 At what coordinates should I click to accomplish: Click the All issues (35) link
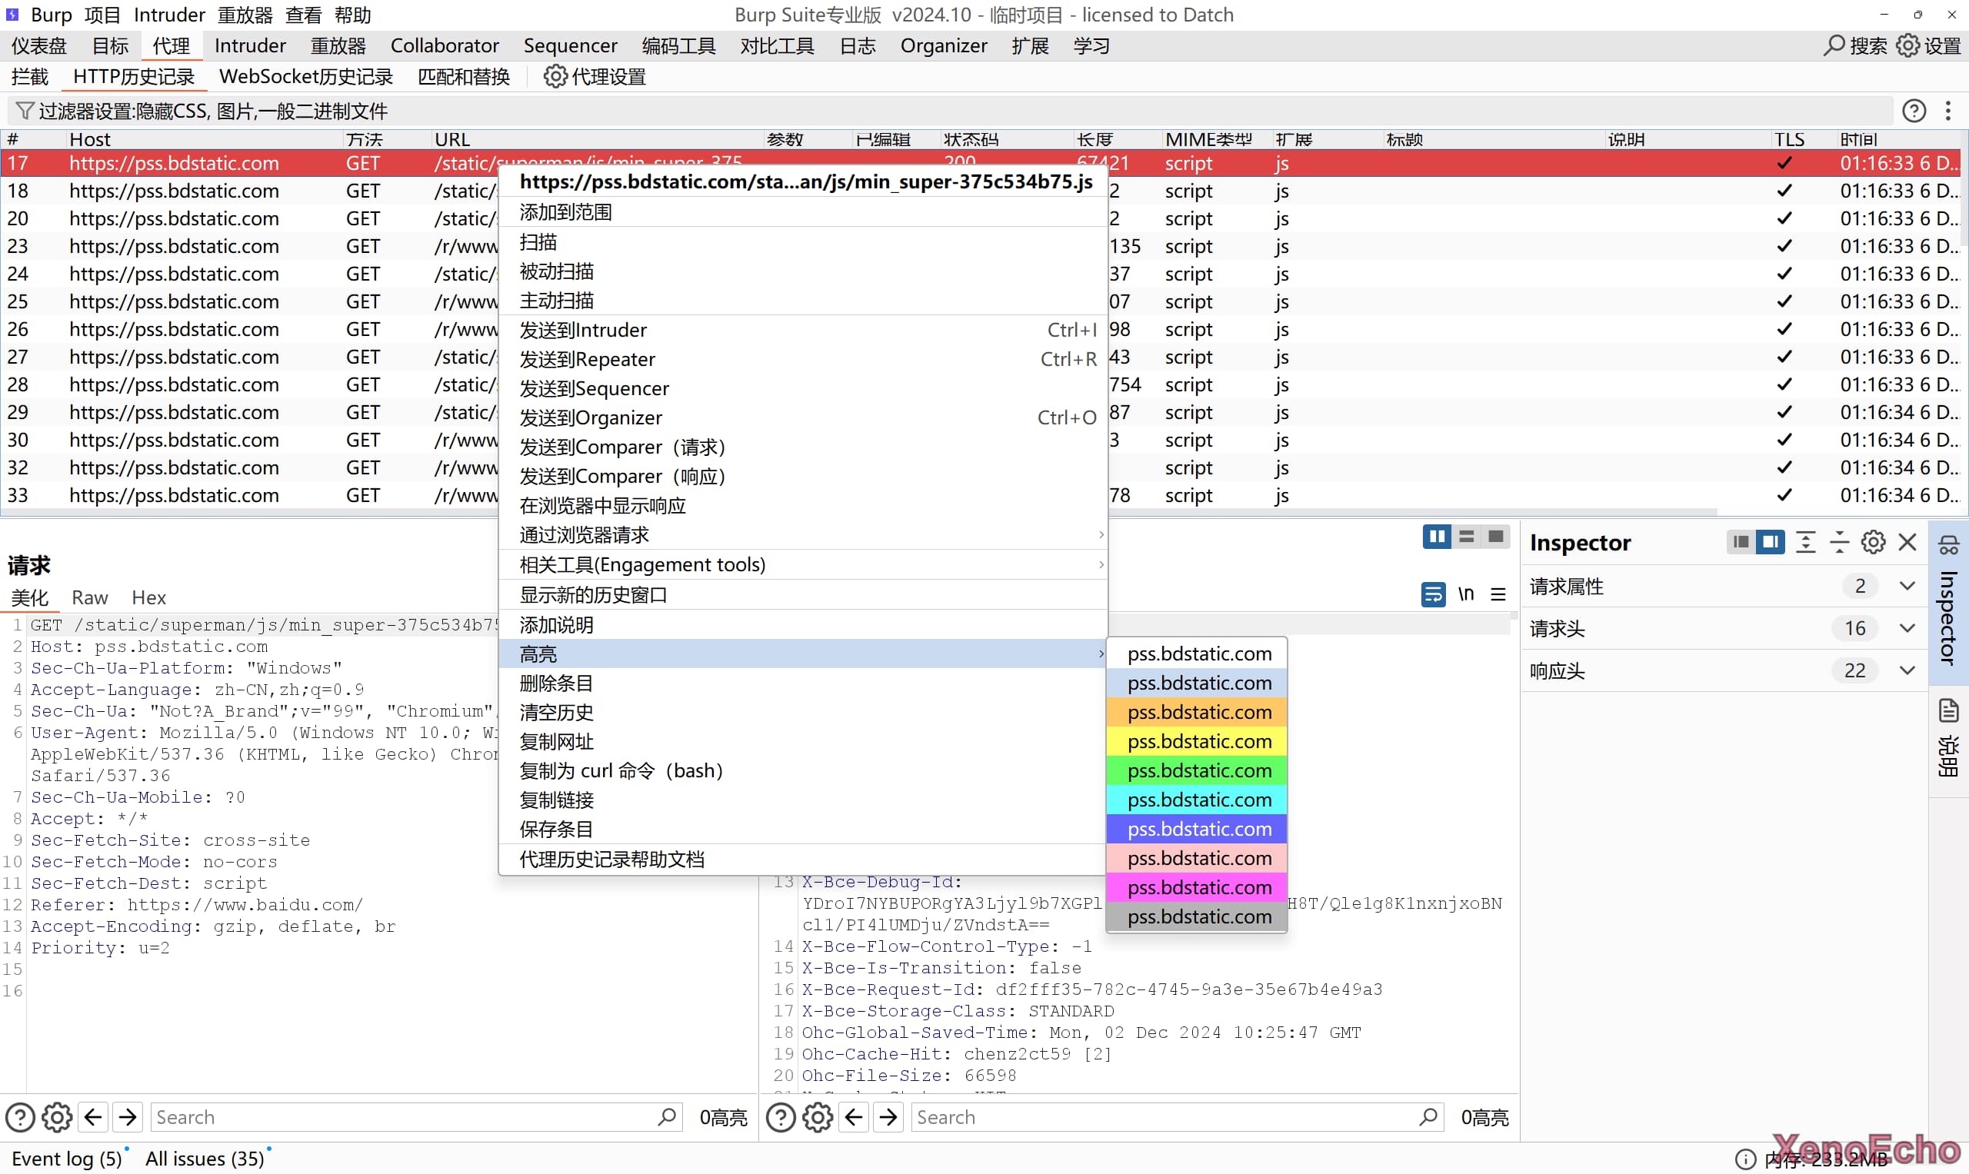click(x=205, y=1158)
